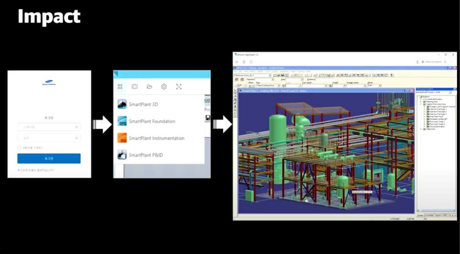Click the password input field
The image size is (460, 254).
[x=48, y=138]
